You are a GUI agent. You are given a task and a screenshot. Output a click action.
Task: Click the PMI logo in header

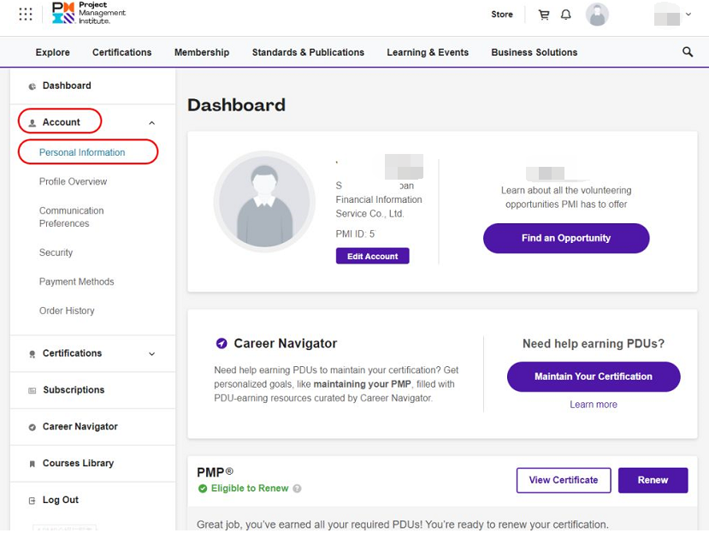[88, 13]
